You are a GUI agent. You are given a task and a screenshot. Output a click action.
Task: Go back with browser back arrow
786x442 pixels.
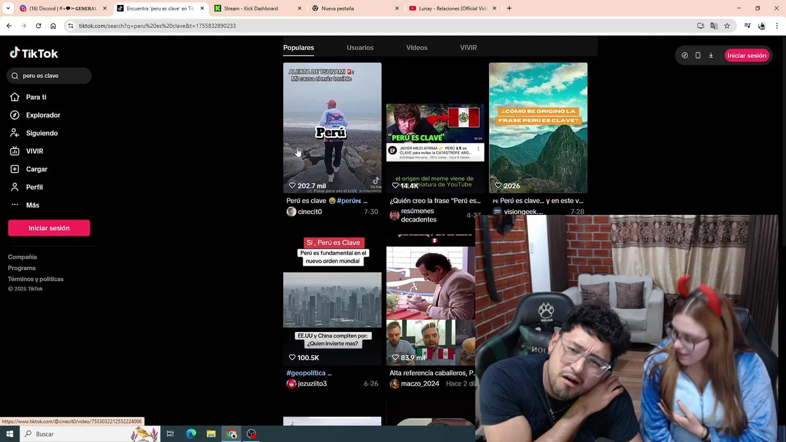[x=9, y=26]
